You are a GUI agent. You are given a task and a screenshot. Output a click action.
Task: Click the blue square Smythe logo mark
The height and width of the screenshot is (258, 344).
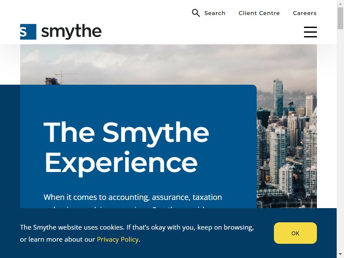coord(28,32)
